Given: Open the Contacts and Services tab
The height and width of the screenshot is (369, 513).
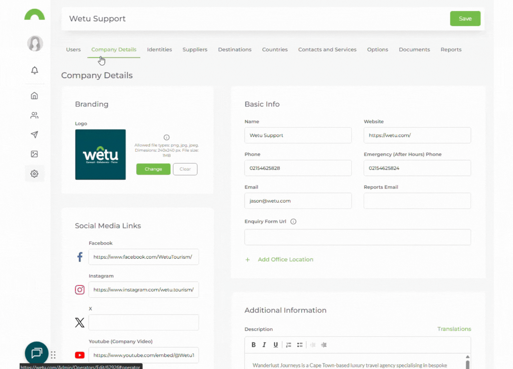Looking at the screenshot, I should pos(327,50).
